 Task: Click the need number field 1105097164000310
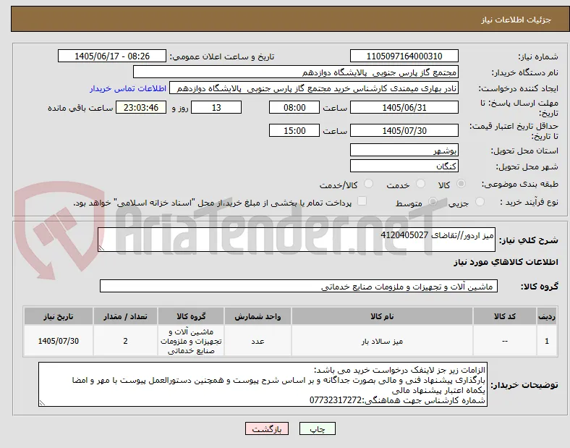pos(404,56)
